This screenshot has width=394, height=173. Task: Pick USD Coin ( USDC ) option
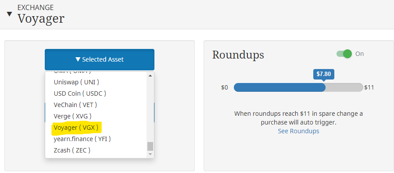click(x=80, y=93)
